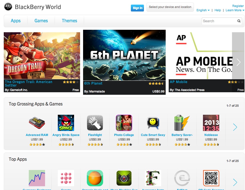Open the 6th Planet featured banner
245x190 pixels.
click(x=124, y=55)
